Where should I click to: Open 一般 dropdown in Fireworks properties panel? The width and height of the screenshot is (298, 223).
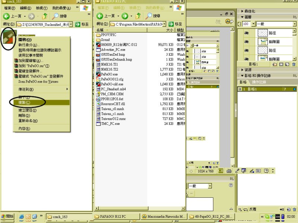click(210, 186)
